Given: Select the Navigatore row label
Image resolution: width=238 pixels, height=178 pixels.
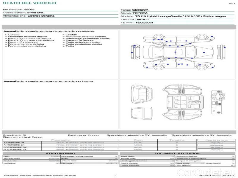Looking at the screenshot, I should tap(9, 163).
